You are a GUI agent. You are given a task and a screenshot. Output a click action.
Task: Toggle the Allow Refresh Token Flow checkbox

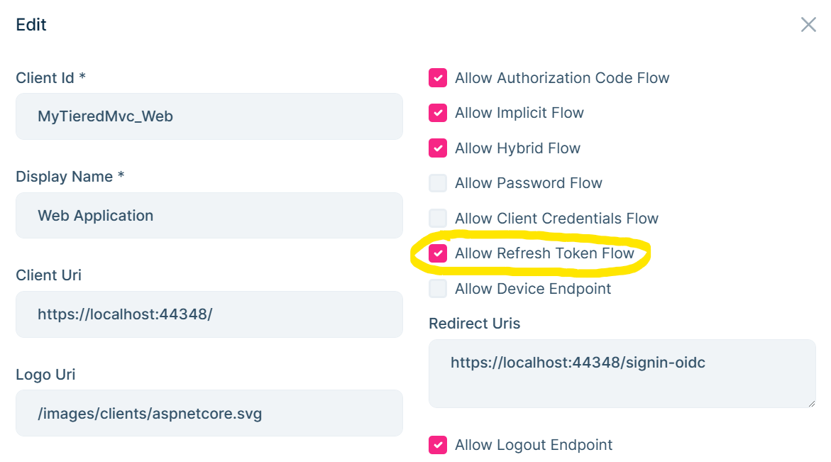pos(438,253)
